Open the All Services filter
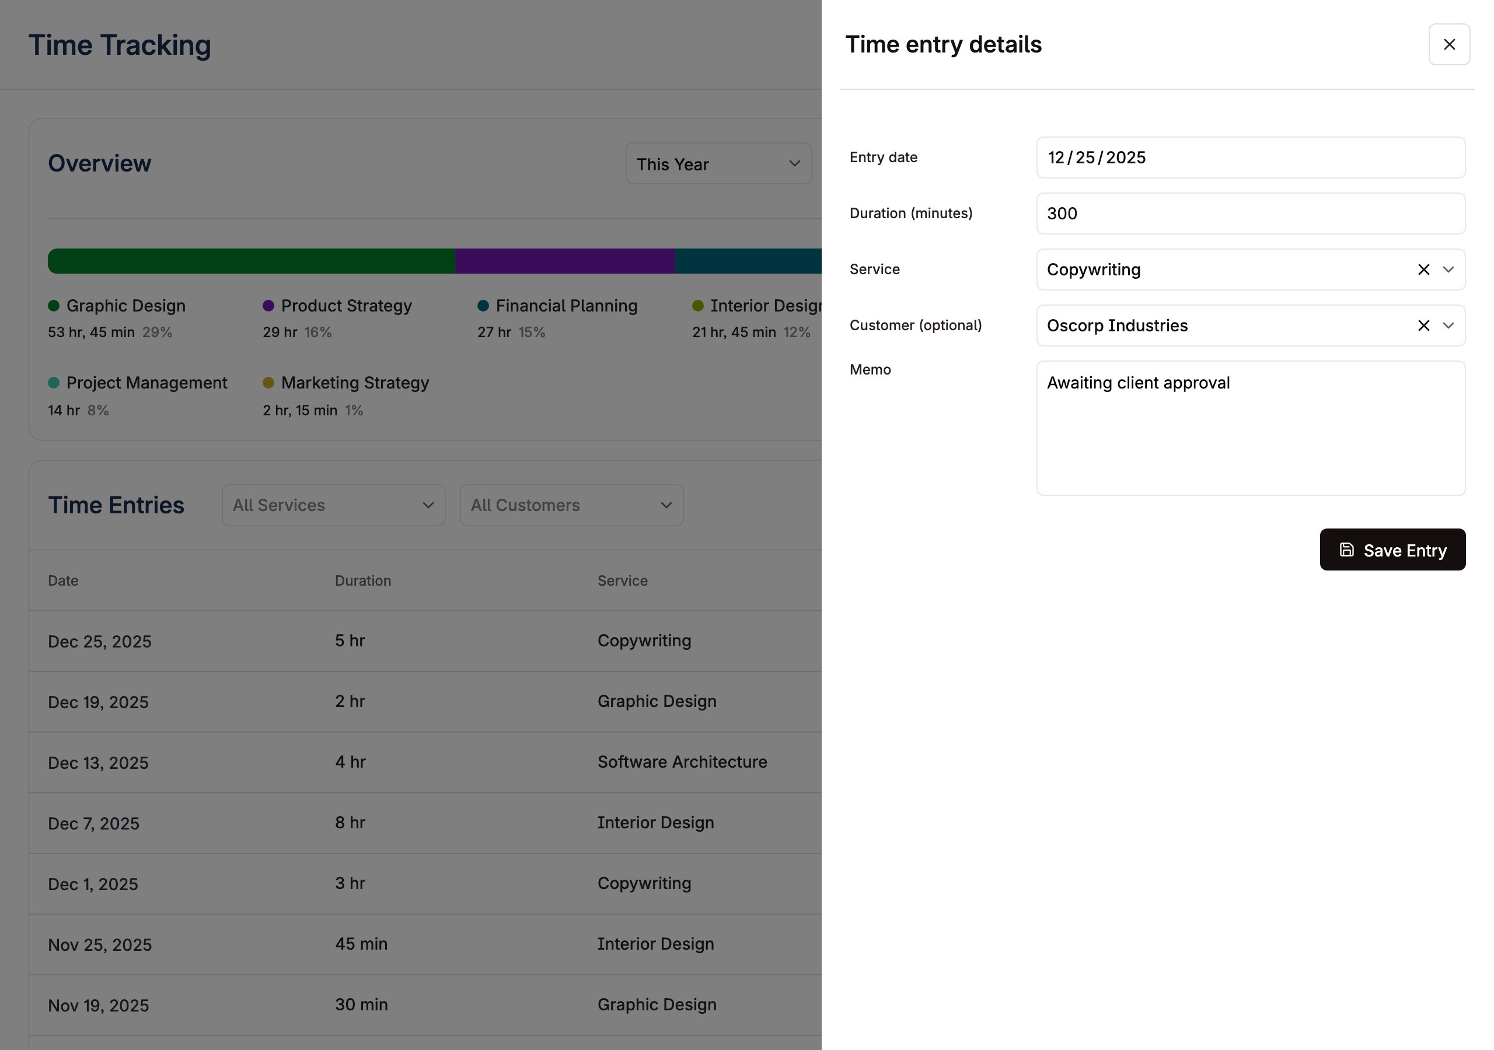 tap(333, 505)
